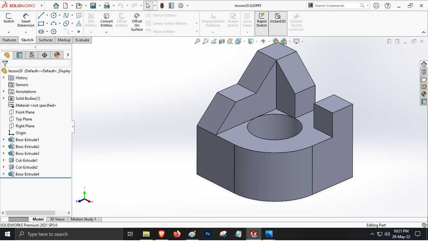Click Convert Entities tool
The image size is (428, 244).
click(107, 20)
